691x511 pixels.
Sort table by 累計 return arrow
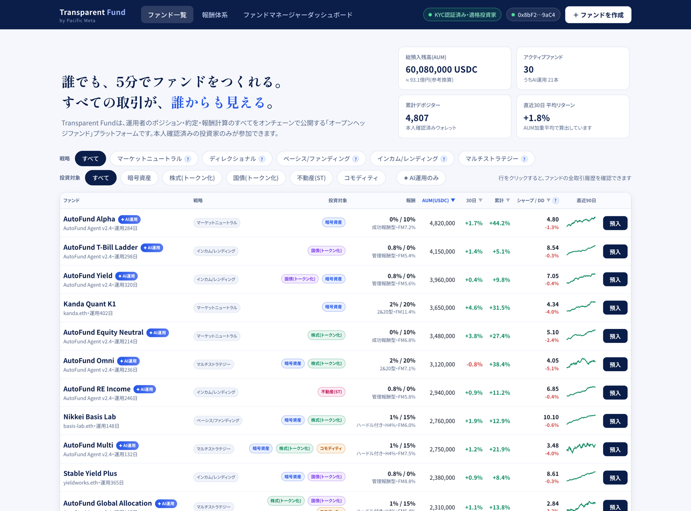click(x=508, y=201)
